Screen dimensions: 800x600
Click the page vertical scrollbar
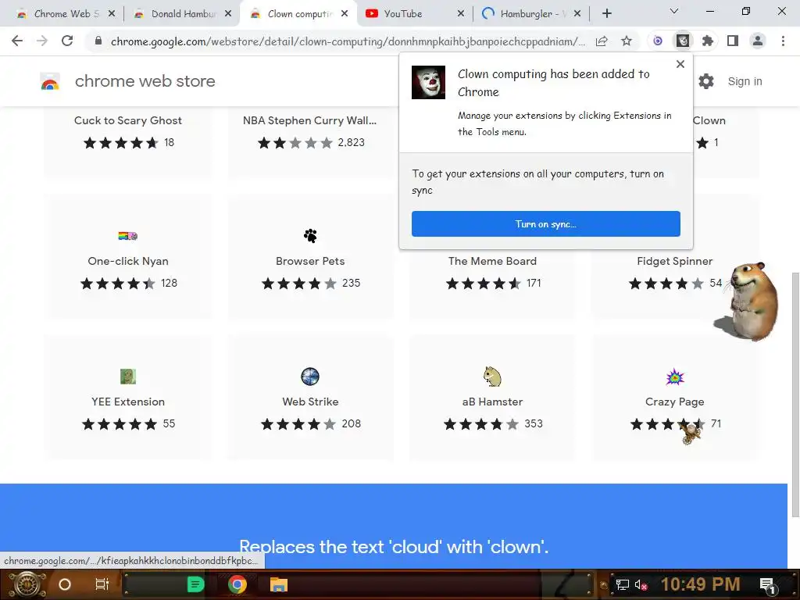pyautogui.click(x=795, y=395)
